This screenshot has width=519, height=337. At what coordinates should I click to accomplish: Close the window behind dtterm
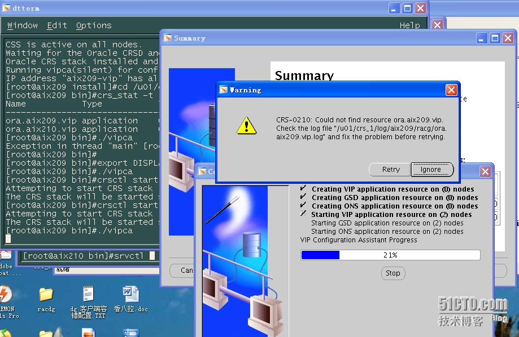click(x=437, y=25)
